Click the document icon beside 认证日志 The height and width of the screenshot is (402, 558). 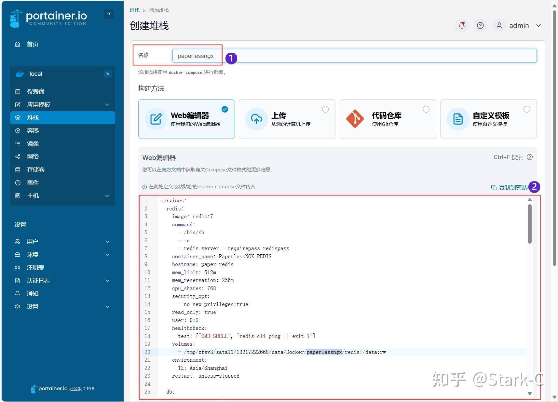pyautogui.click(x=18, y=281)
